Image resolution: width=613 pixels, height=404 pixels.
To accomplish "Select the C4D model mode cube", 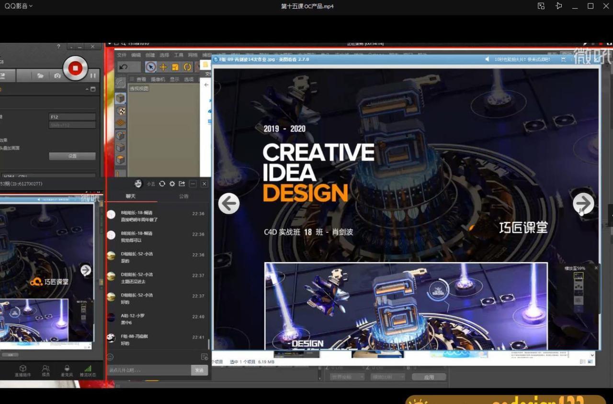I will click(120, 98).
